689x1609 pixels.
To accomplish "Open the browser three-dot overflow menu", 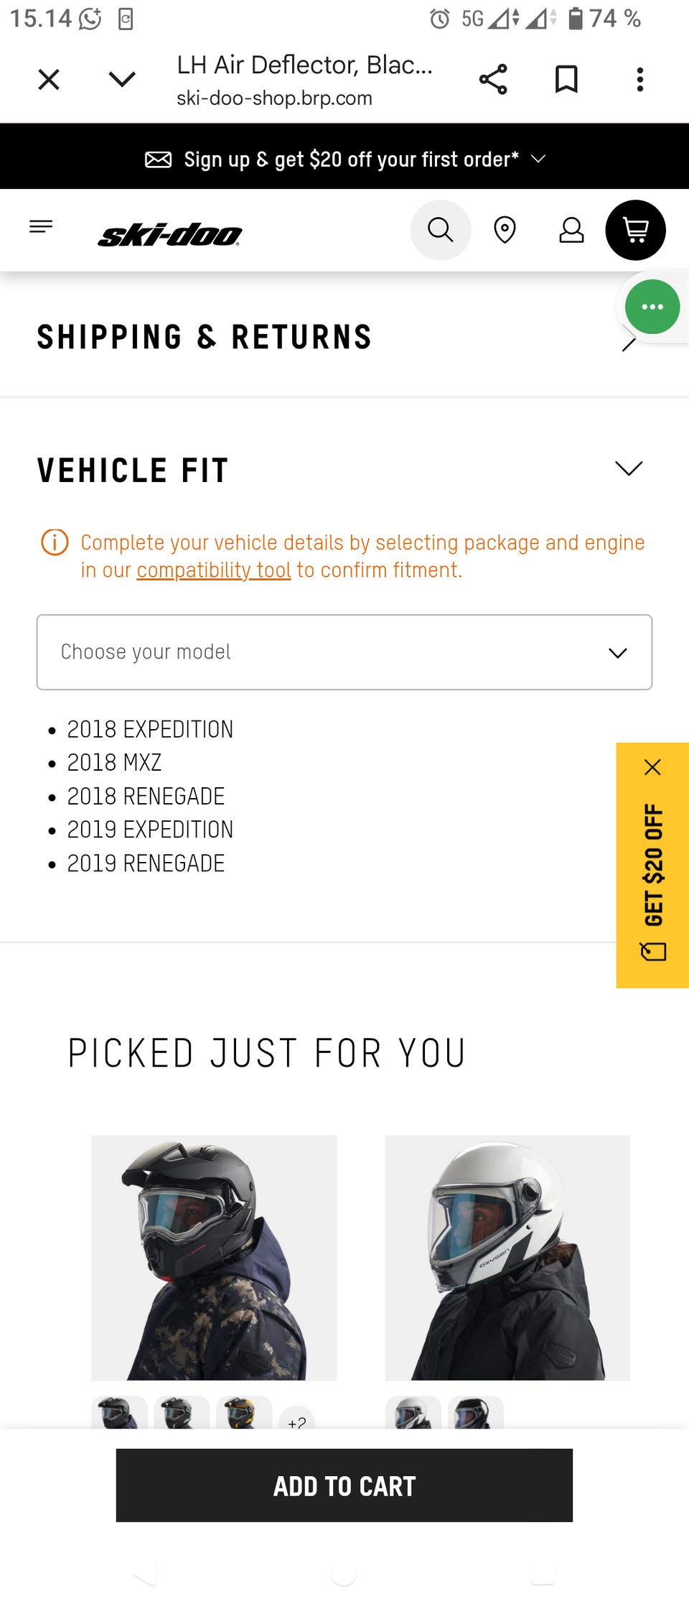I will (639, 79).
